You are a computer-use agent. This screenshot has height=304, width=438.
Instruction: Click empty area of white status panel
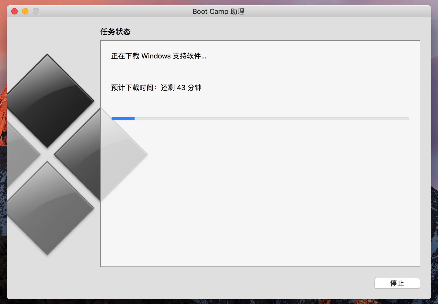268,201
